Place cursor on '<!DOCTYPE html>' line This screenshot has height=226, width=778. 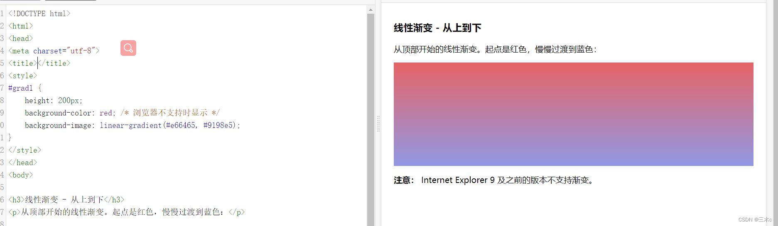point(39,14)
